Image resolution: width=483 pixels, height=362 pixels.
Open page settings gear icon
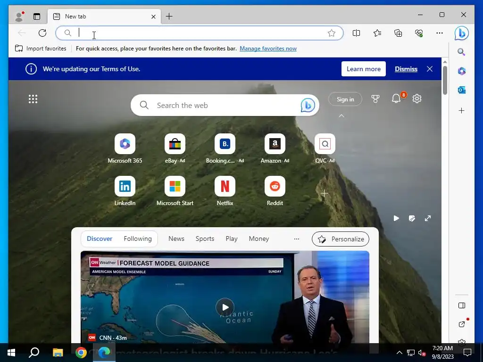[x=417, y=99]
